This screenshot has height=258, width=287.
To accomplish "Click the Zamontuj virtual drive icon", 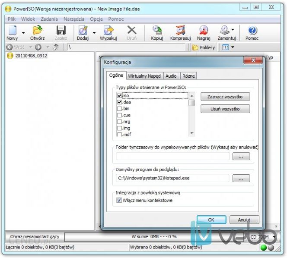I will click(x=225, y=30).
